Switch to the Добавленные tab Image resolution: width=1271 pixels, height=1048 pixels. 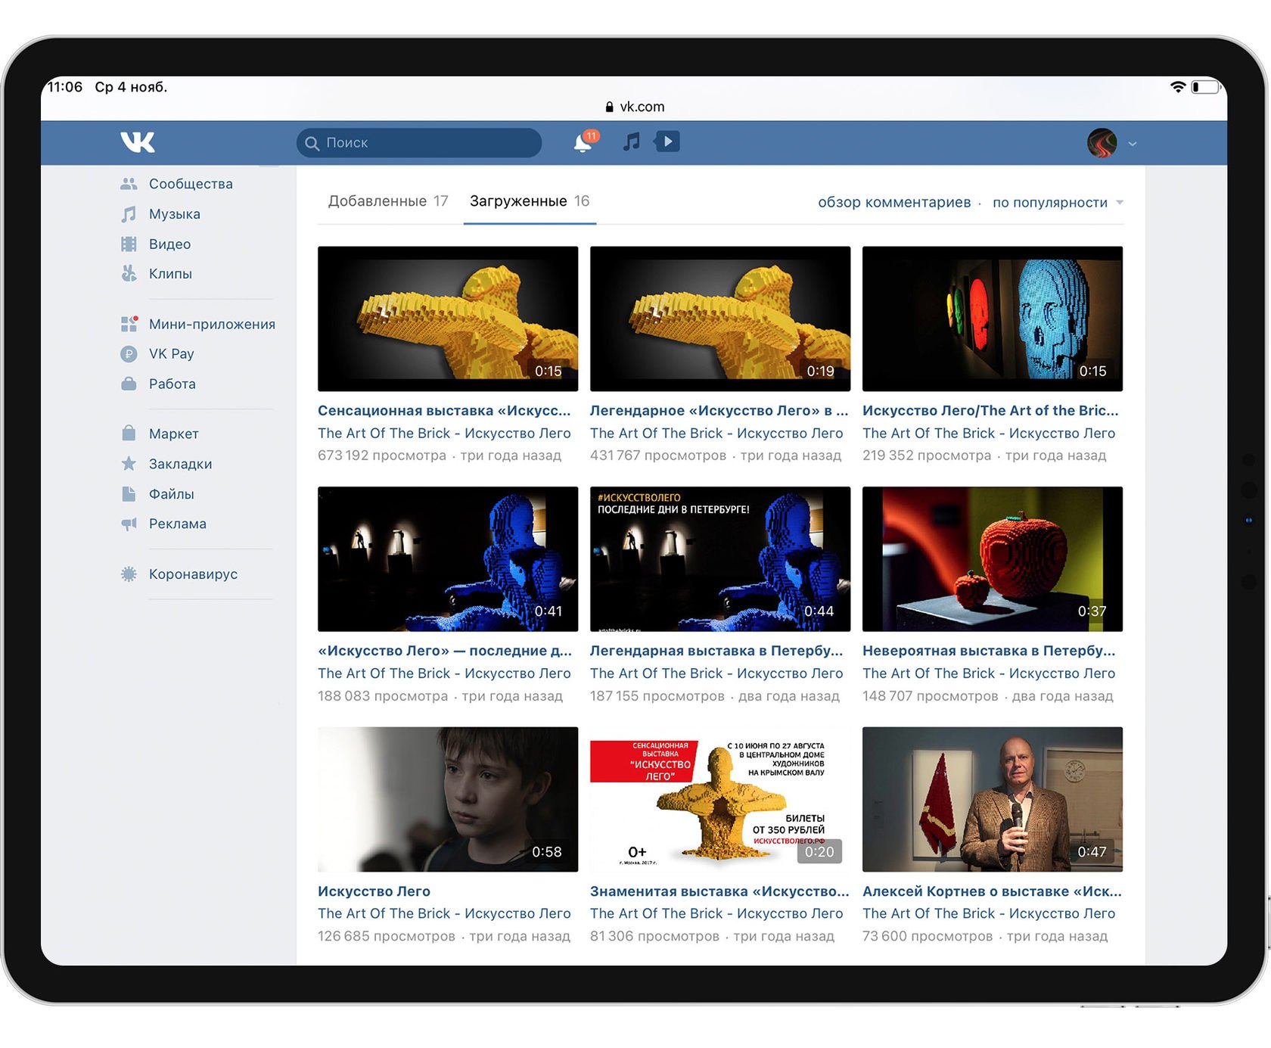point(388,201)
